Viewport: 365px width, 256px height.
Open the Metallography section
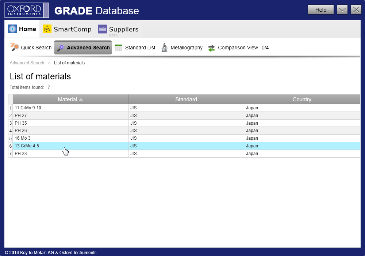point(182,48)
